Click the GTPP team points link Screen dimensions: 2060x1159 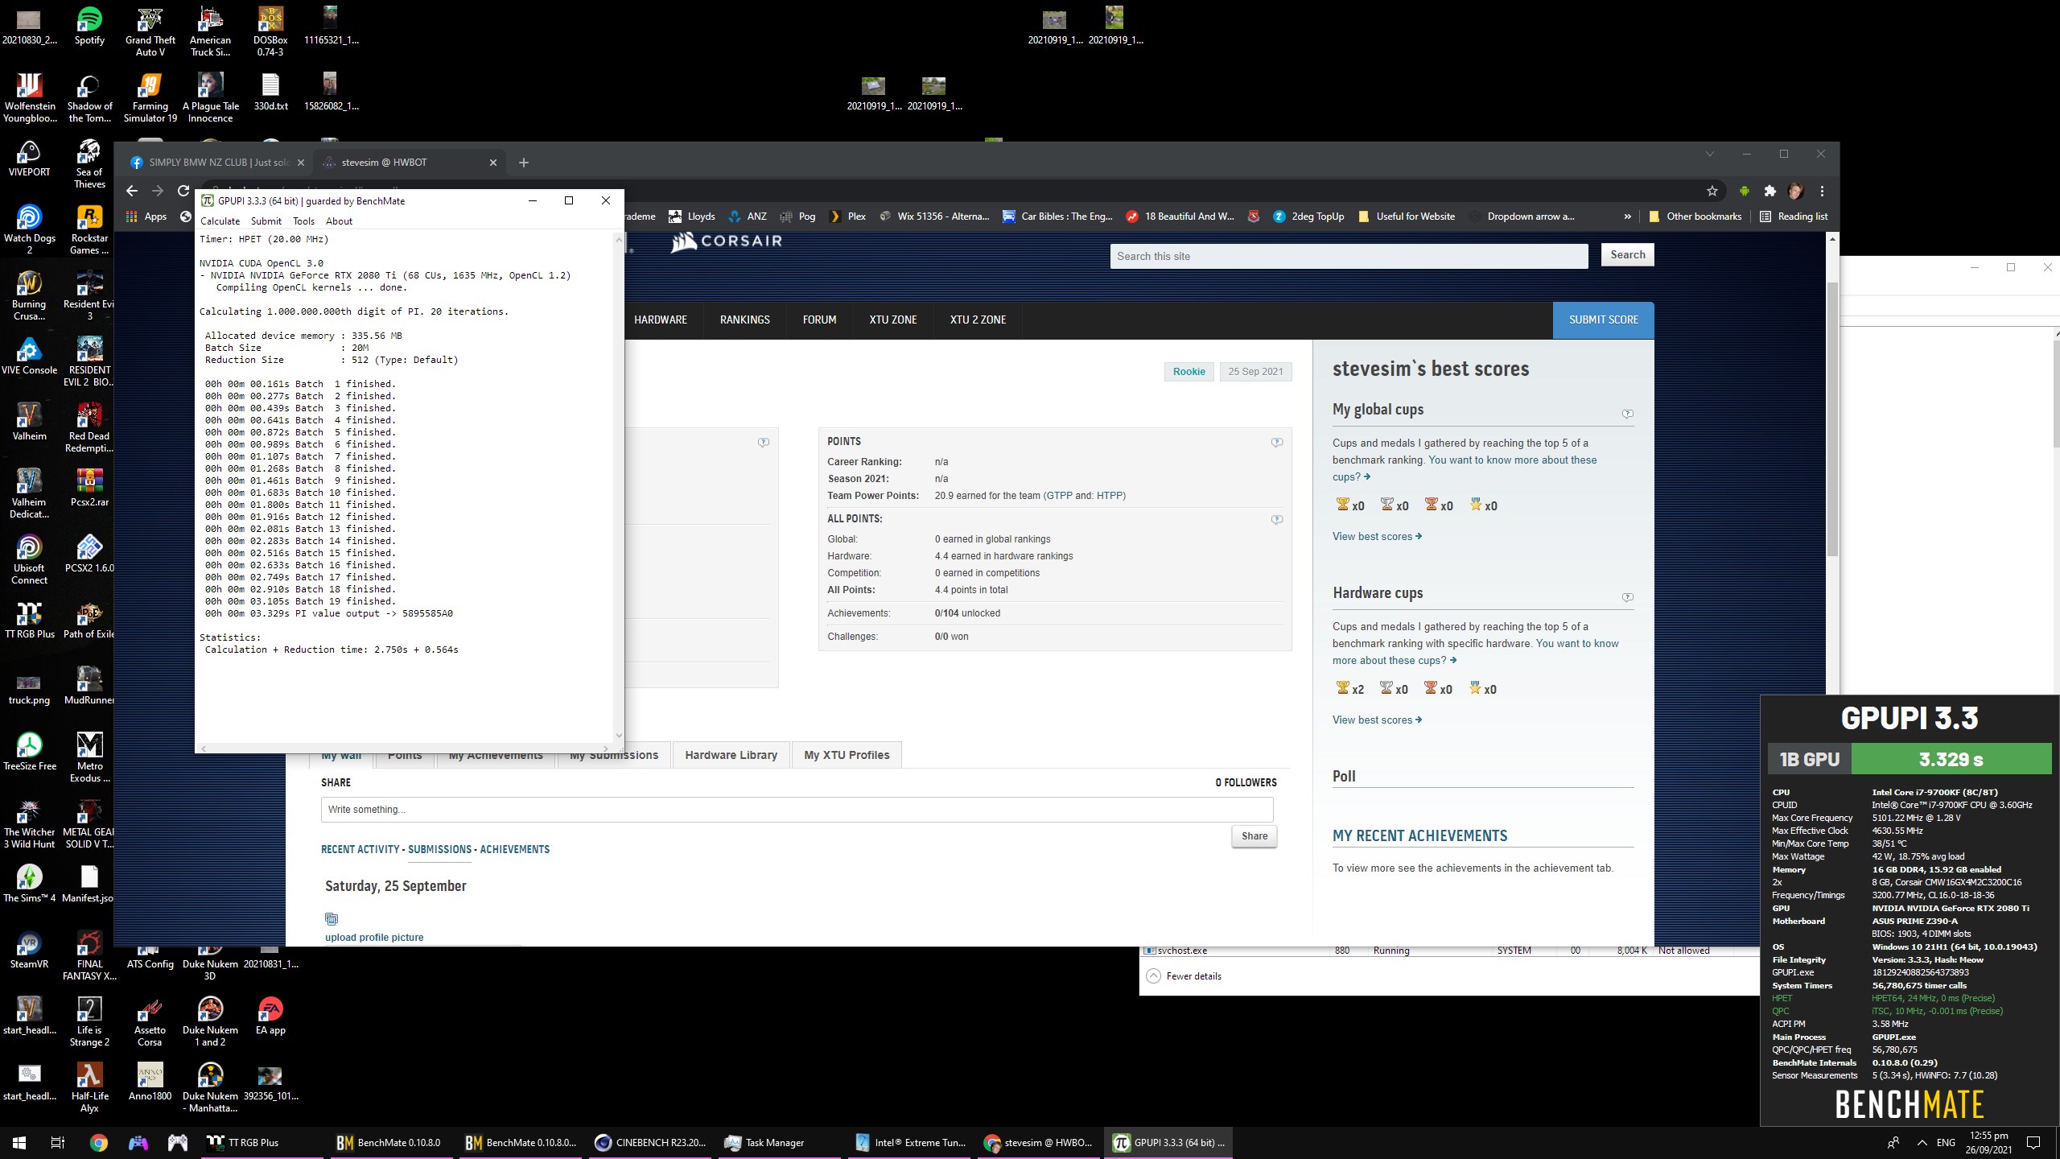pos(1059,496)
